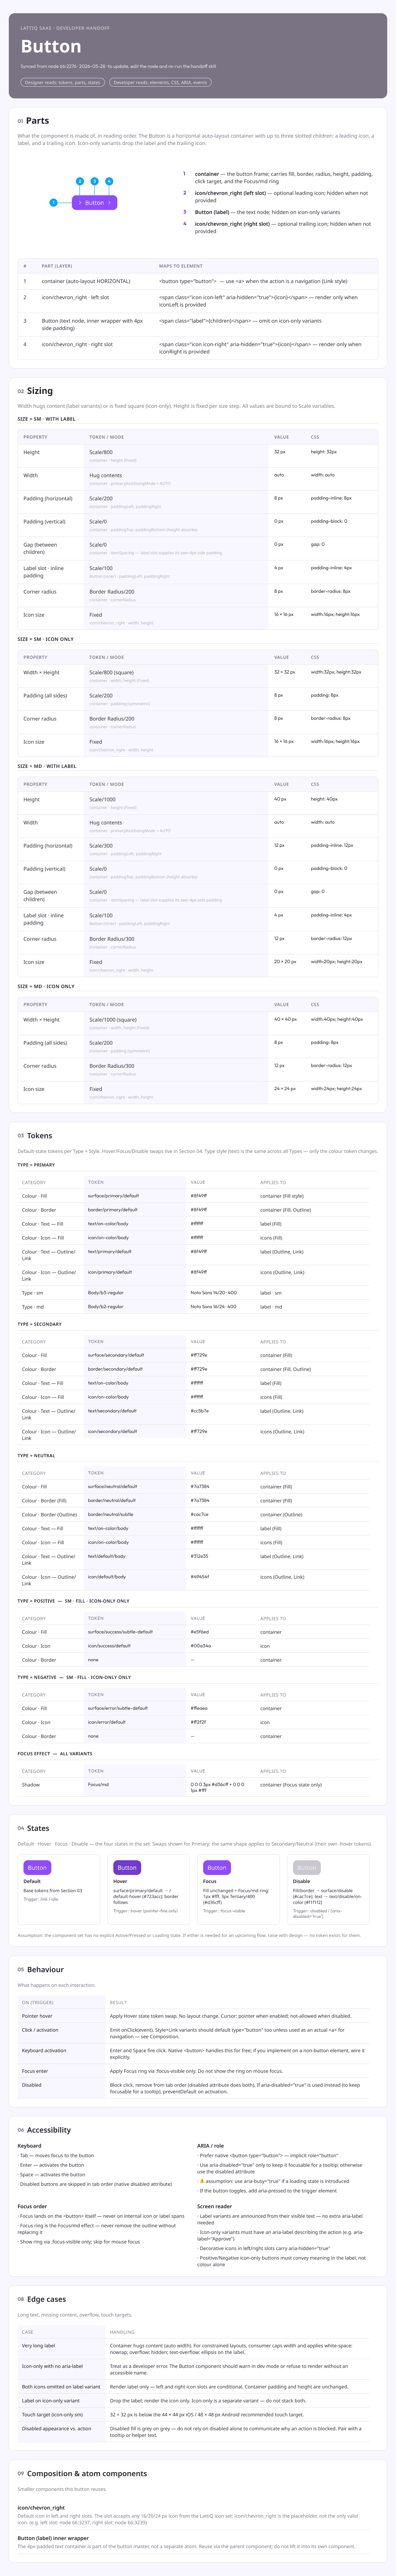Screen dimensions: 396x2576
Task: Click the 'Very long label' edge case
Action: [39, 2345]
